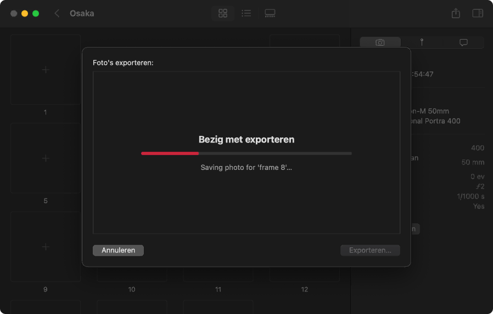Click the 'Bezig met exporteren' heading
The image size is (493, 314).
pyautogui.click(x=246, y=140)
